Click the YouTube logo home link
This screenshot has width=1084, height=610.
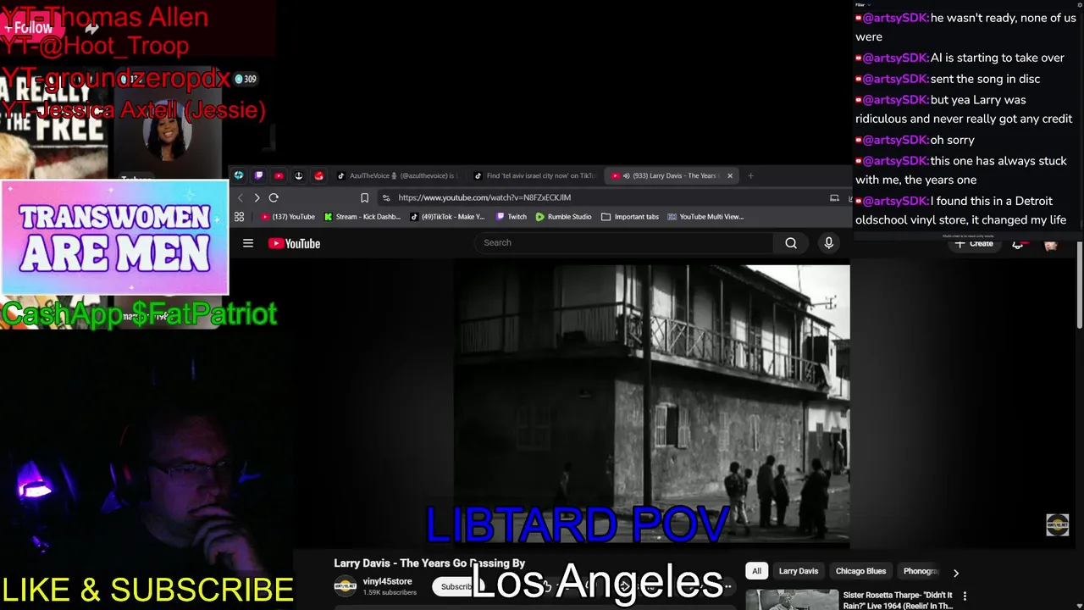pyautogui.click(x=294, y=243)
